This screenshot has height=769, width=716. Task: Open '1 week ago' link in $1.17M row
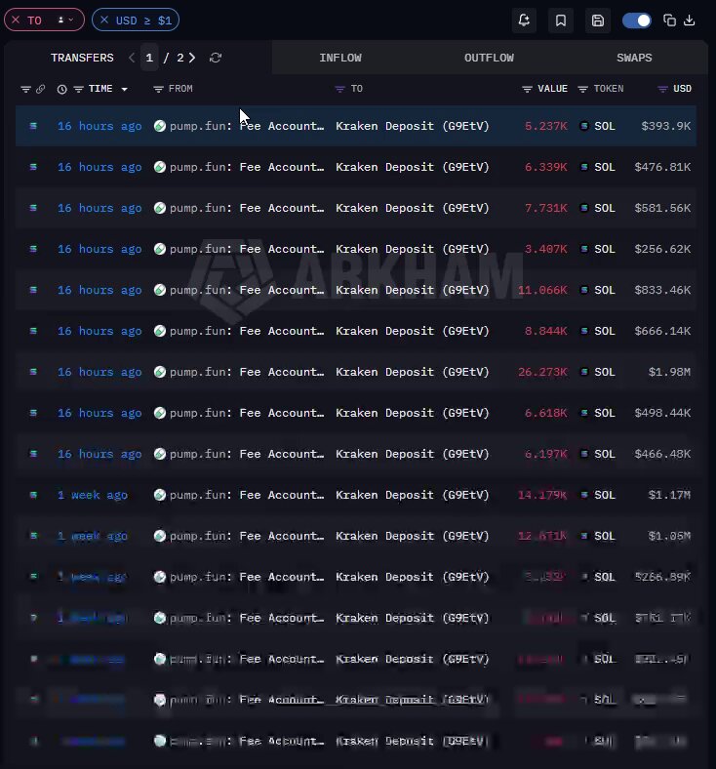click(93, 495)
